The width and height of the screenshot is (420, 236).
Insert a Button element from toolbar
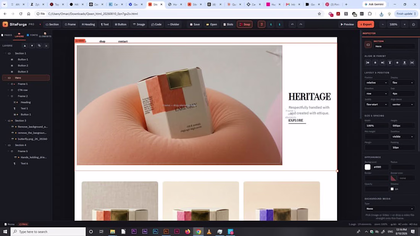[121, 24]
